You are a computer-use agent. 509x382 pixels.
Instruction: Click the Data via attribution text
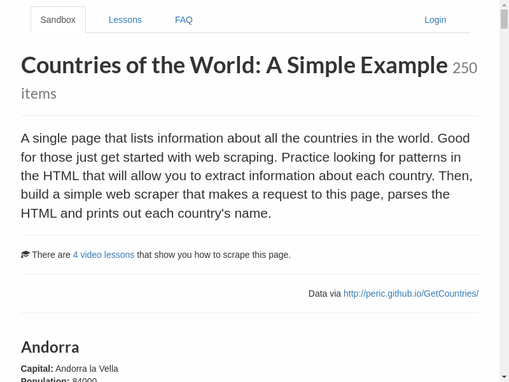tap(325, 294)
